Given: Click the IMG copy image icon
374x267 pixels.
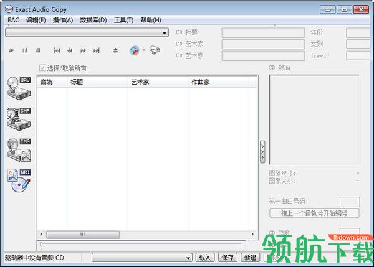Looking at the screenshot, I should coord(19,149).
